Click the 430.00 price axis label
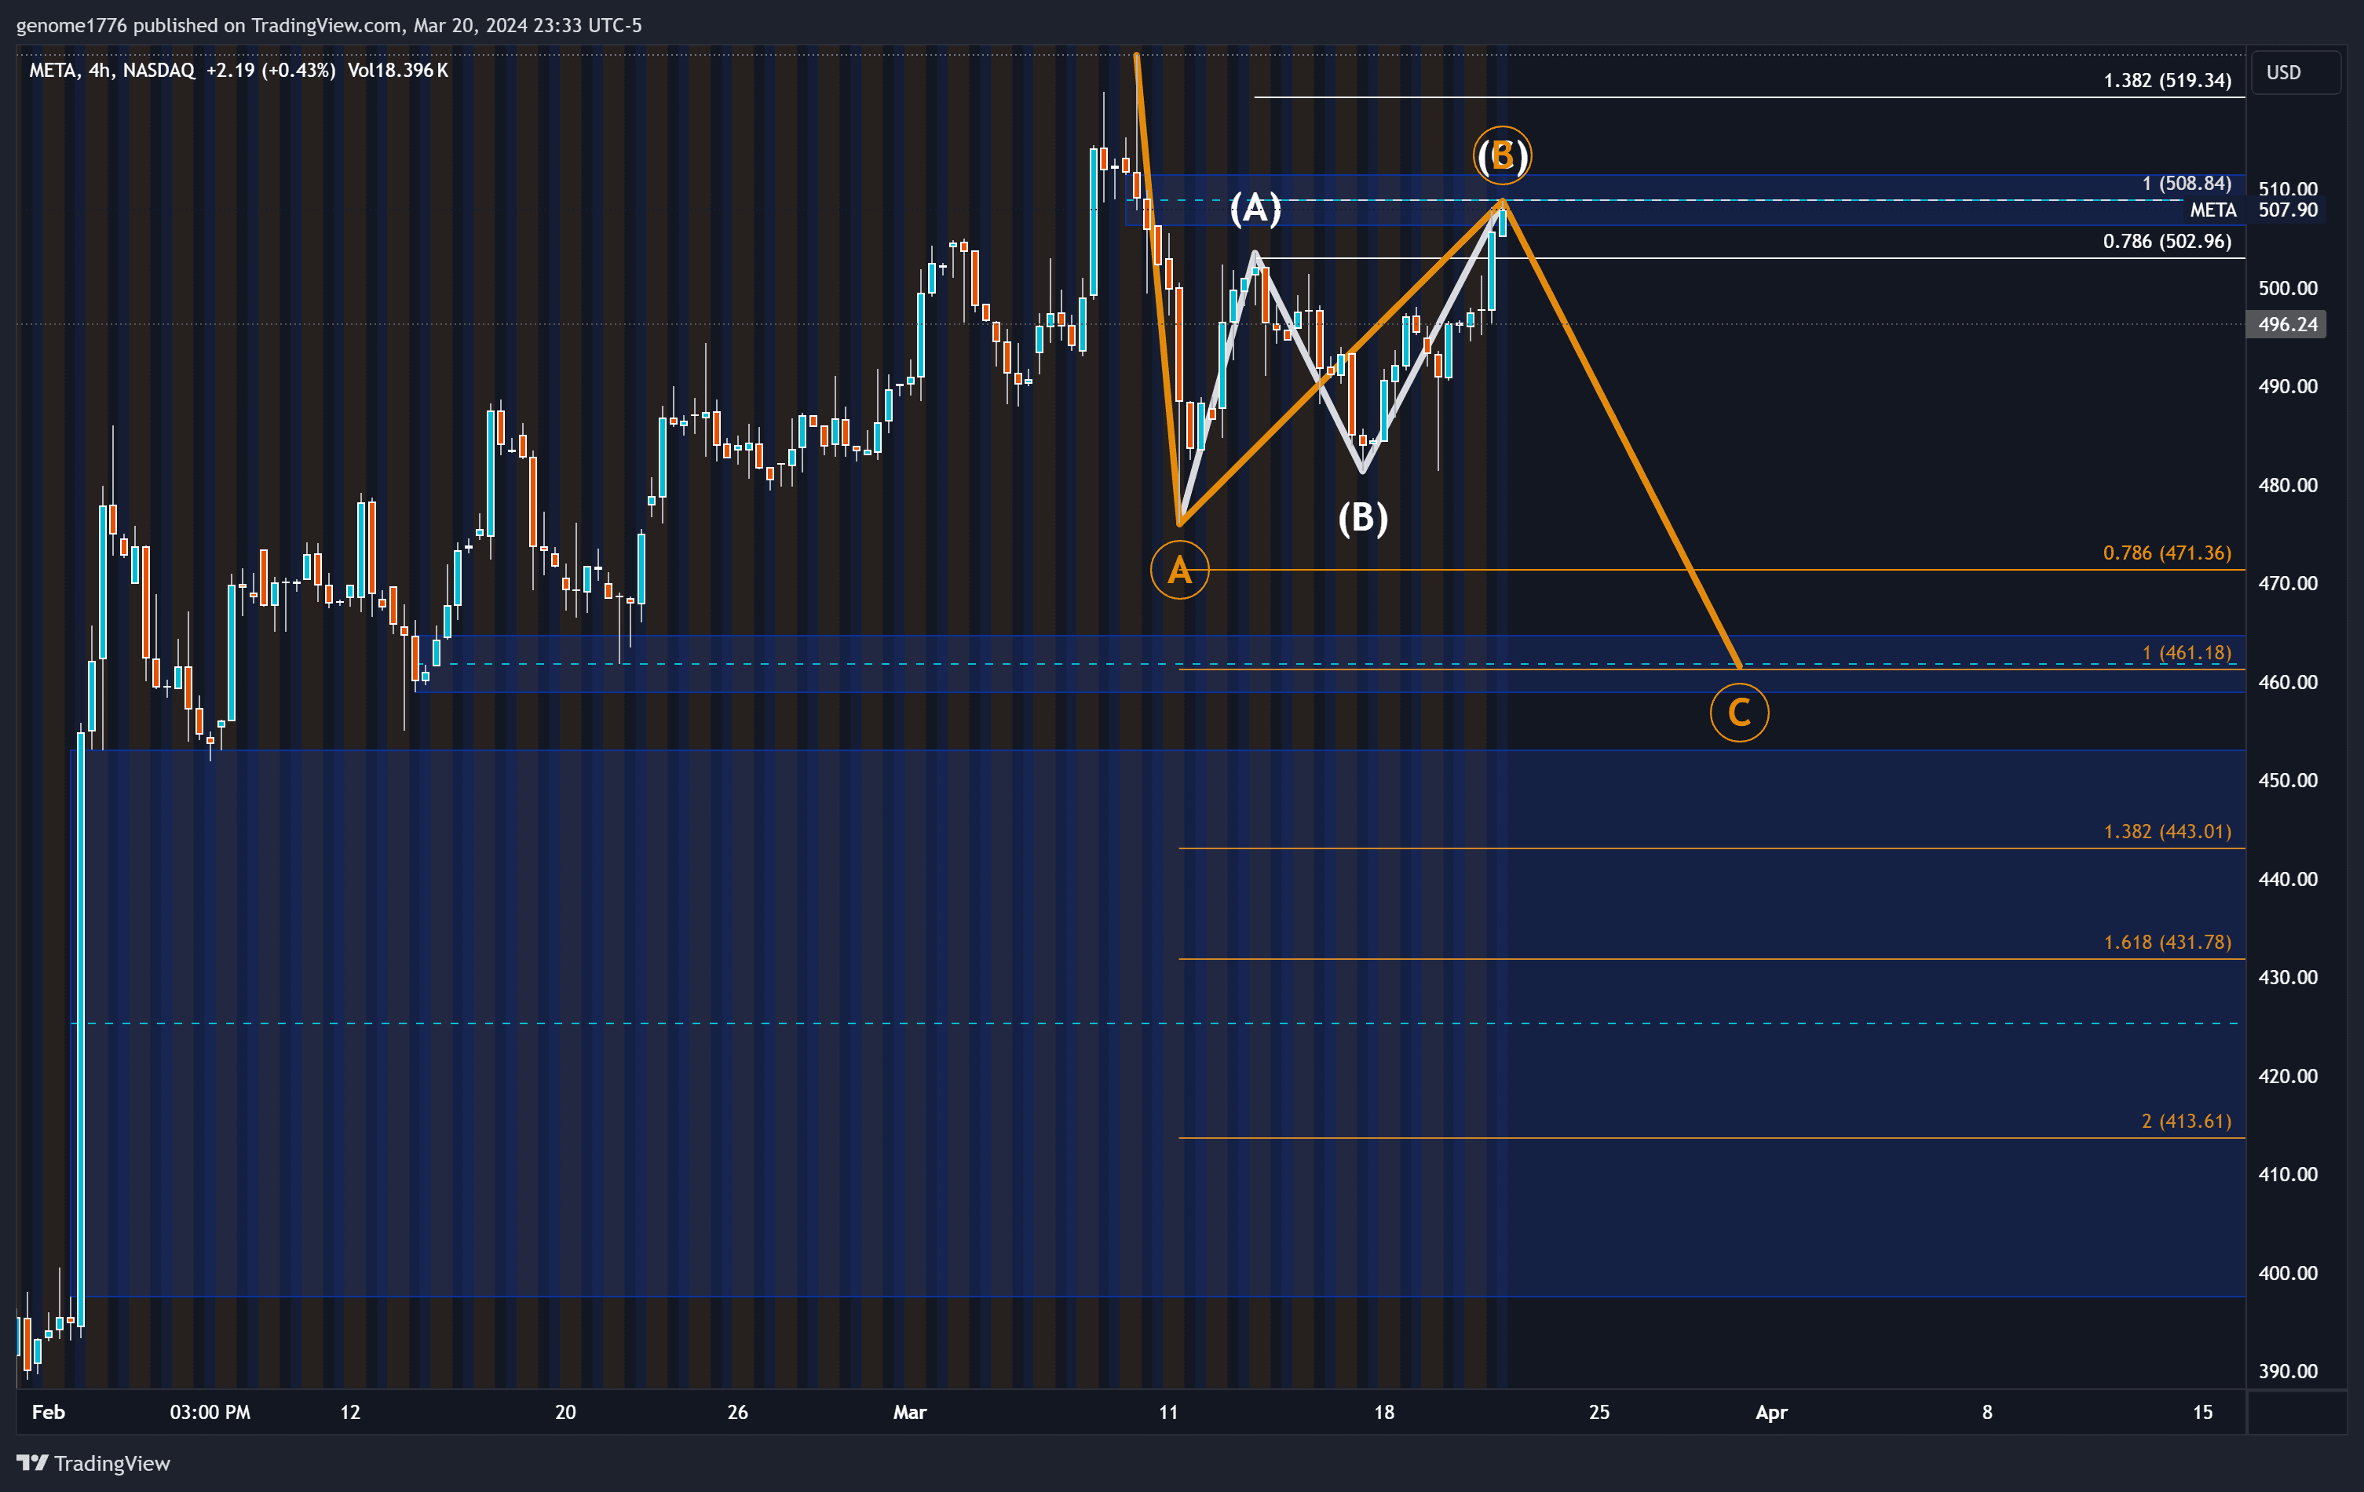Viewport: 2364px width, 1492px height. pos(2287,978)
